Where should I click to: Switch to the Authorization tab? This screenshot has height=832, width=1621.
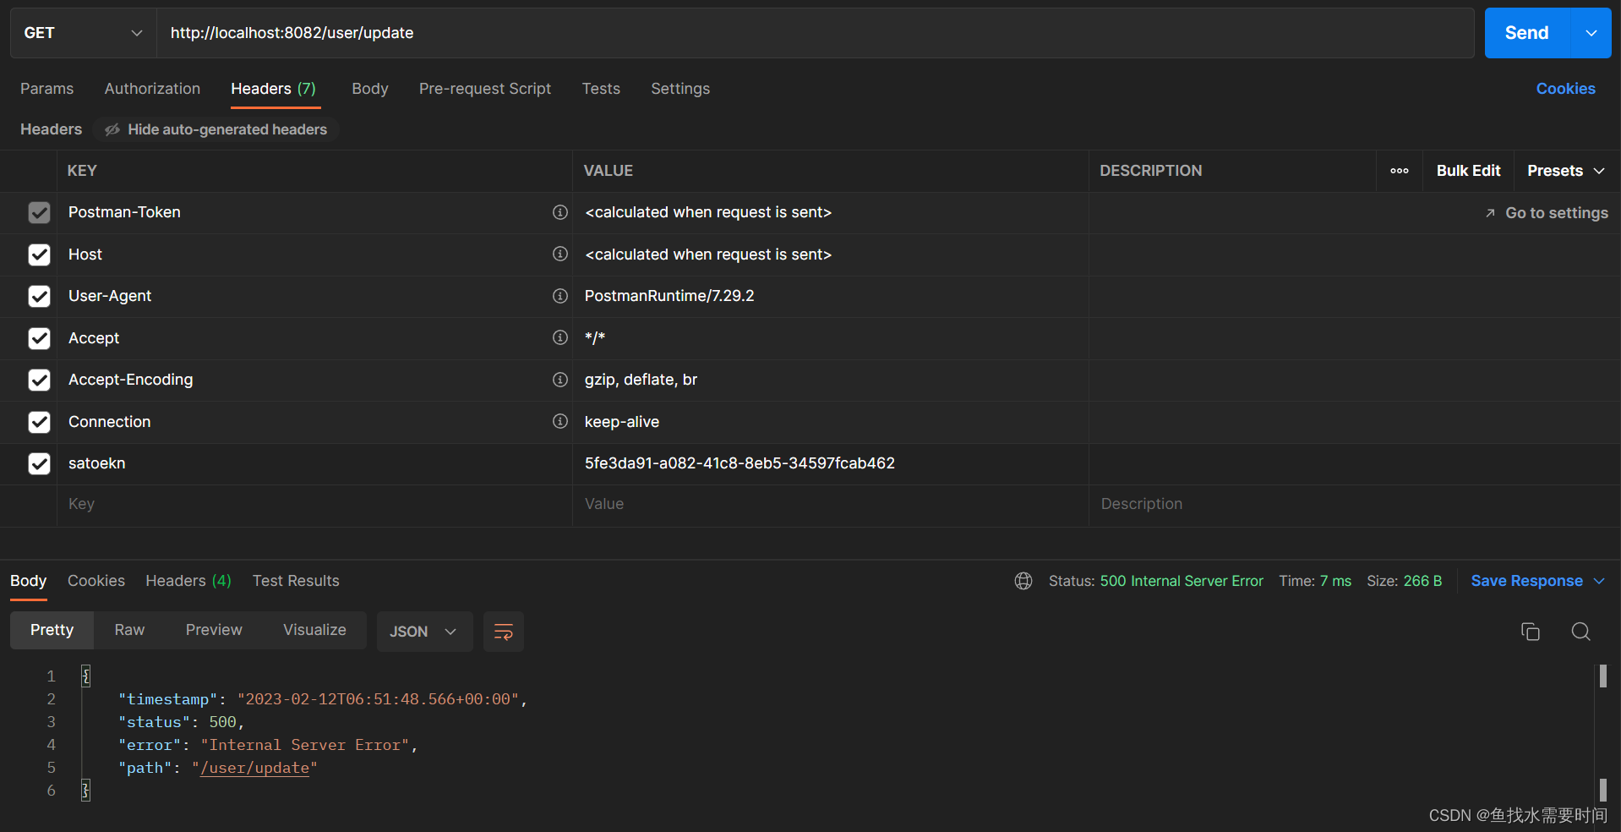click(x=152, y=89)
